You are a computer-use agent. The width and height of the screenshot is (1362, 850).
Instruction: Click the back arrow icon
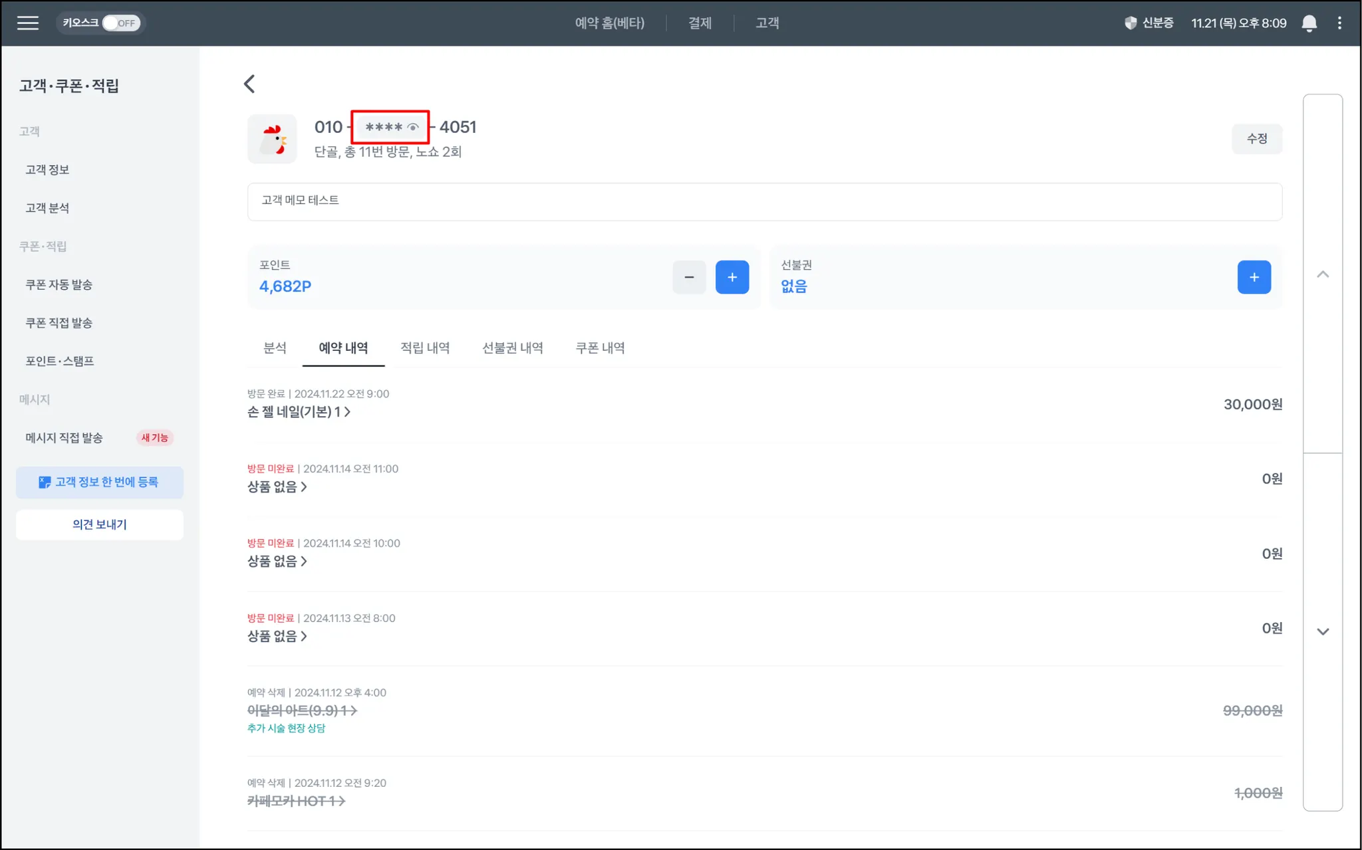tap(249, 84)
